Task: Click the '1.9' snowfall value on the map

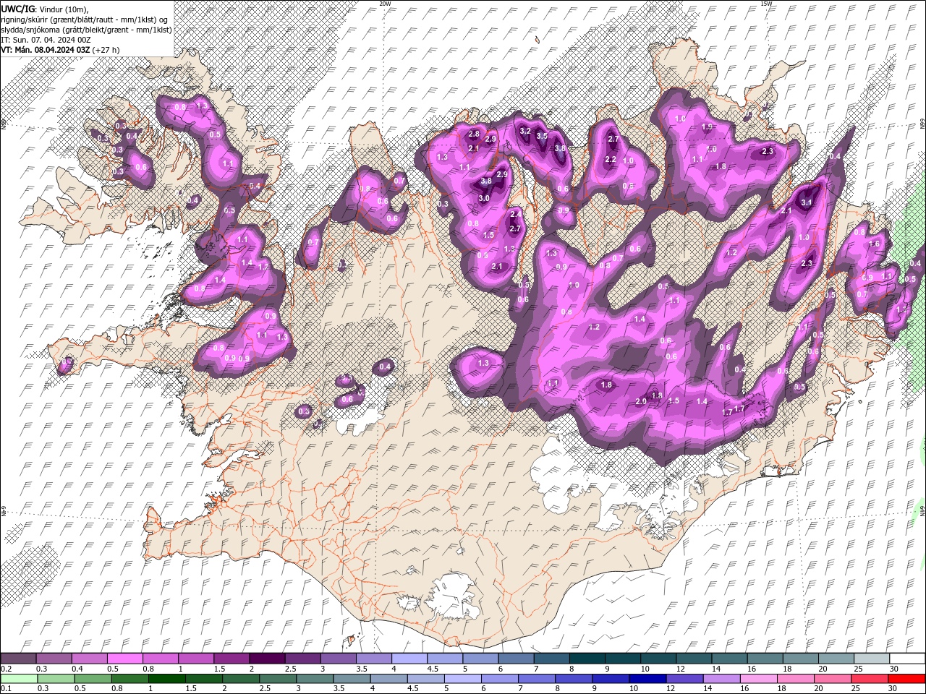Action: tap(707, 127)
